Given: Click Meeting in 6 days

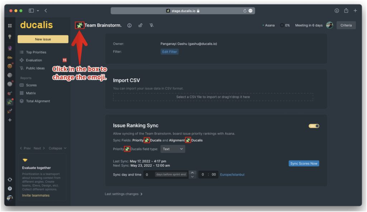Looking at the screenshot, I should 309,25.
